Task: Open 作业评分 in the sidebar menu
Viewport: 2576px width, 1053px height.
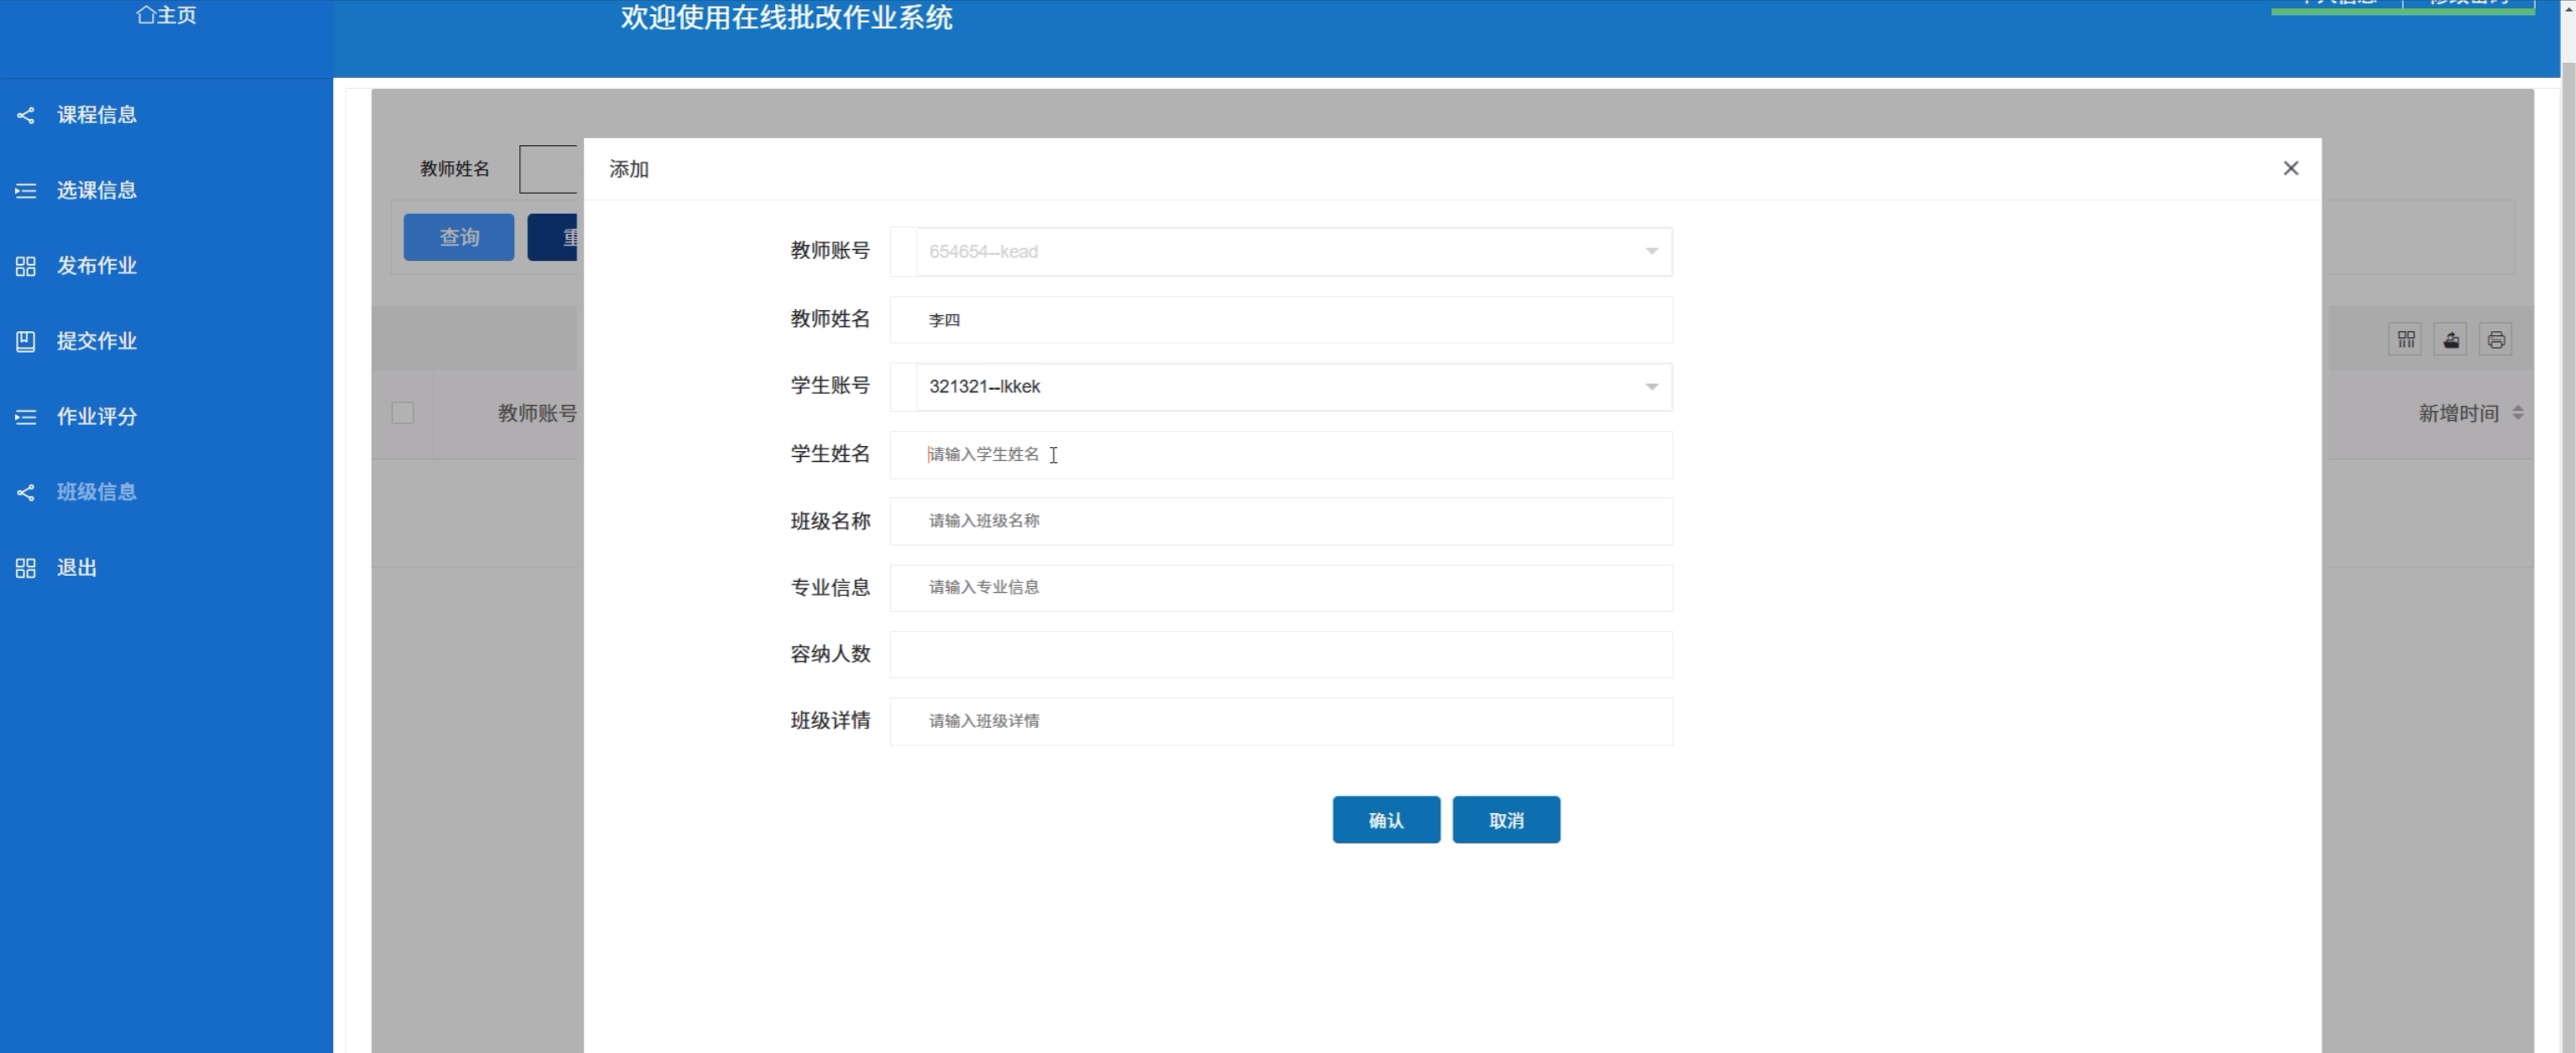Action: [96, 417]
